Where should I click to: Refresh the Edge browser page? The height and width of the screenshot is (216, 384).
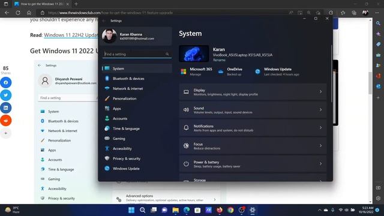[x=18, y=13]
